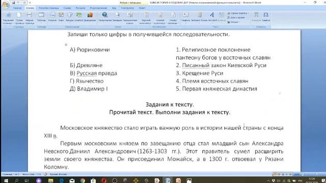Open Windows taskbar search
Image resolution: width=326 pixels, height=183 pixels.
[x=16, y=180]
